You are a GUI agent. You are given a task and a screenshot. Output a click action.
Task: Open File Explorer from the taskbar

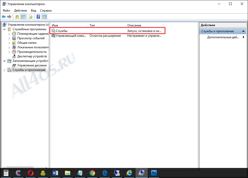(68, 173)
